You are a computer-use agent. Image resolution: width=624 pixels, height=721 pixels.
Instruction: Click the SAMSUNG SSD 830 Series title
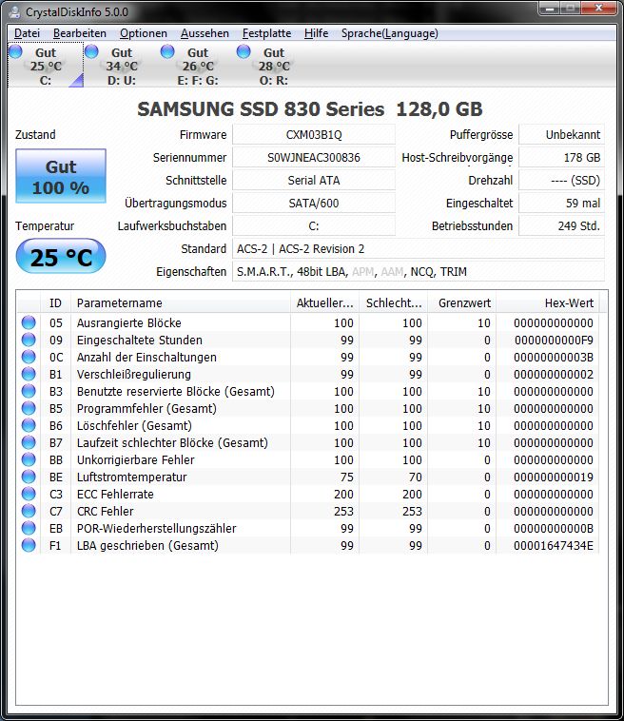point(310,109)
